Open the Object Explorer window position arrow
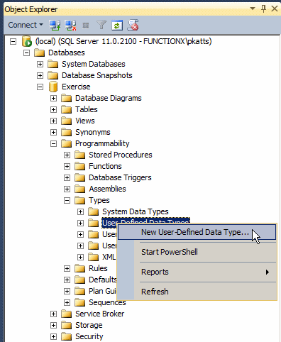Viewport: 281px width, 342px height. click(x=253, y=9)
